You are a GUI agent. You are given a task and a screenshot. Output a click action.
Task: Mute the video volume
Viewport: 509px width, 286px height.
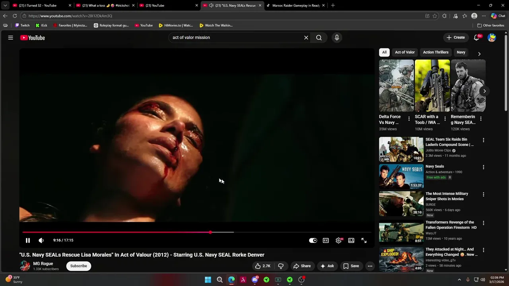[x=41, y=240]
